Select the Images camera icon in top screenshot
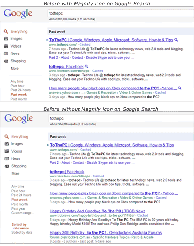 point(6,39)
